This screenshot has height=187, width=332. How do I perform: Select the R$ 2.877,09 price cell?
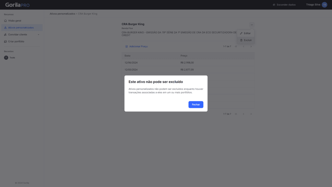[x=187, y=69]
